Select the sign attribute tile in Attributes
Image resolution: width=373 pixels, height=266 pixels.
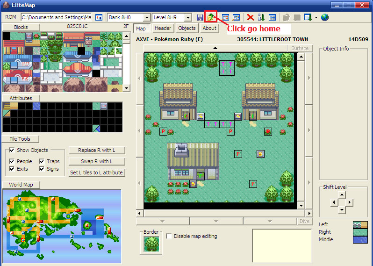[x=103, y=106]
